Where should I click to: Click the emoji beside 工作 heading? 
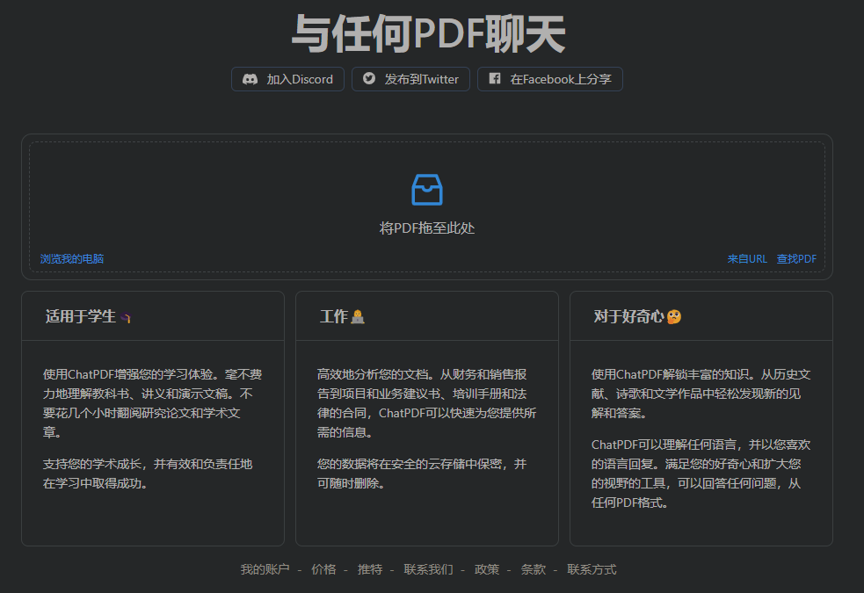[358, 317]
